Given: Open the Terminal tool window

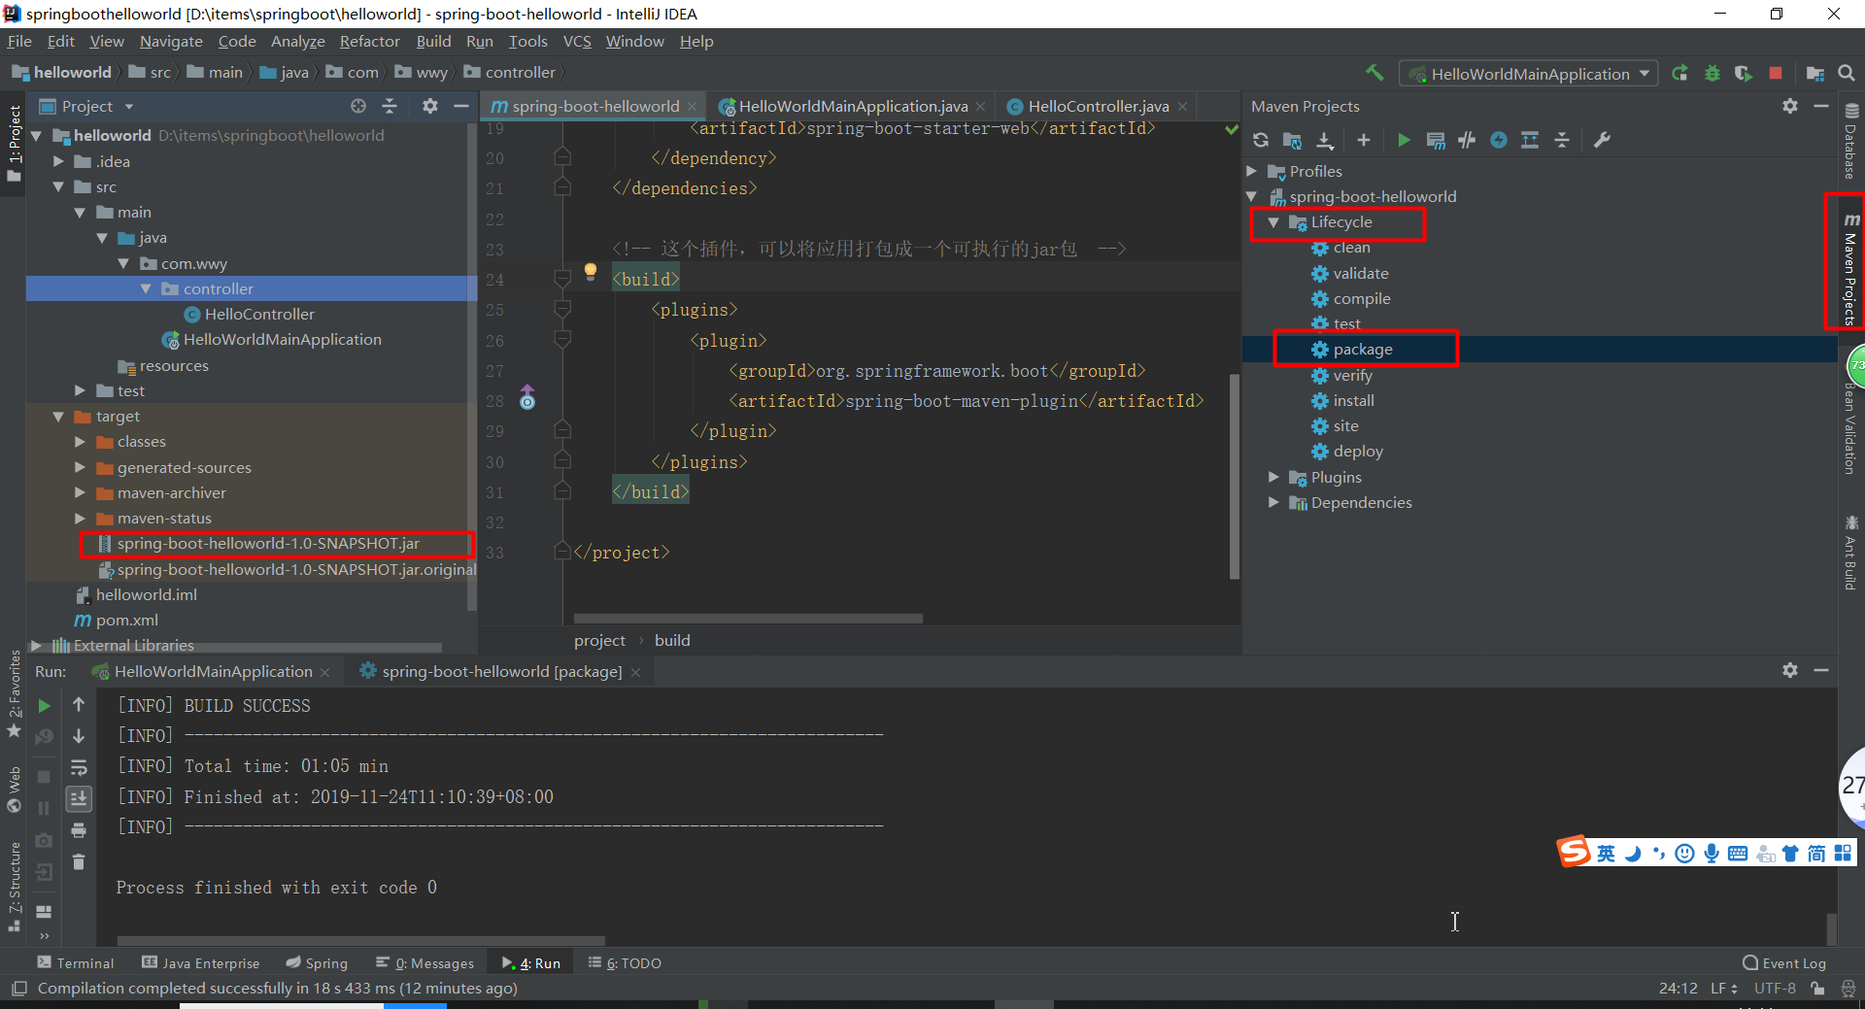Looking at the screenshot, I should (76, 962).
